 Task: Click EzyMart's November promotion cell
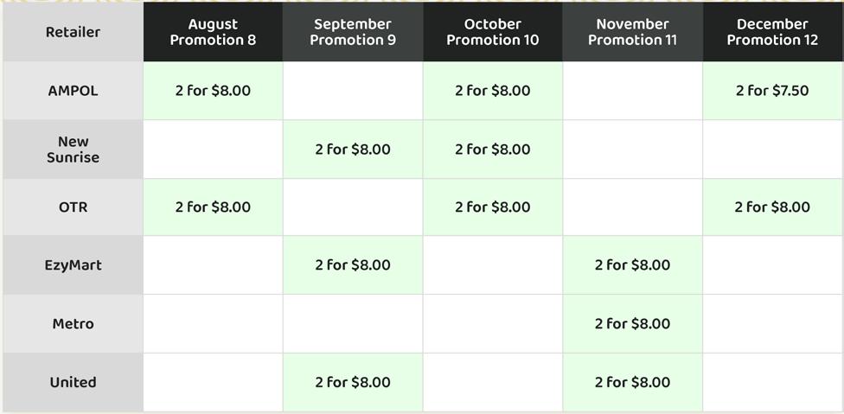(632, 265)
